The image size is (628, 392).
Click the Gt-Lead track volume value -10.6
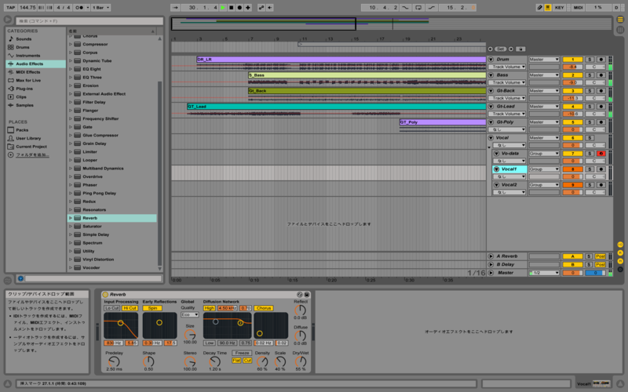pyautogui.click(x=572, y=114)
